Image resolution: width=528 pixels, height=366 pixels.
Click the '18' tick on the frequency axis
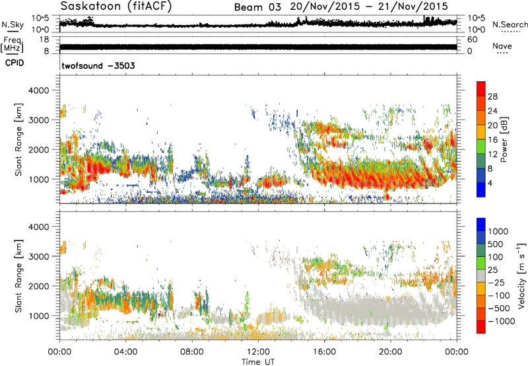pyautogui.click(x=44, y=40)
